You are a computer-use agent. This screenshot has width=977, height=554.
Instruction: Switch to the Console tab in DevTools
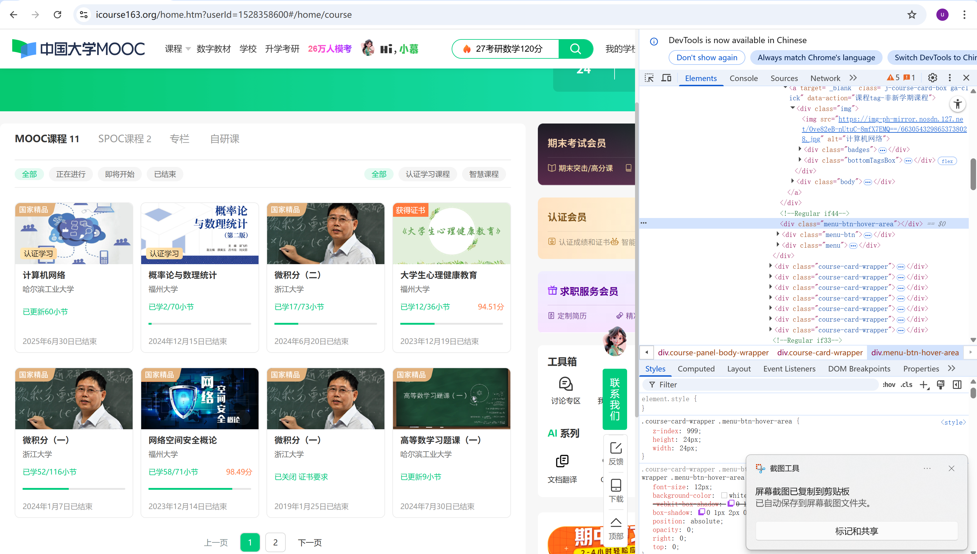coord(744,78)
